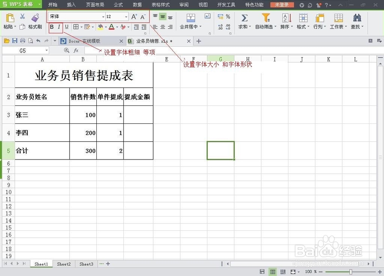Click the Print icon in quick toolbar
The image size is (384, 276).
23,41
